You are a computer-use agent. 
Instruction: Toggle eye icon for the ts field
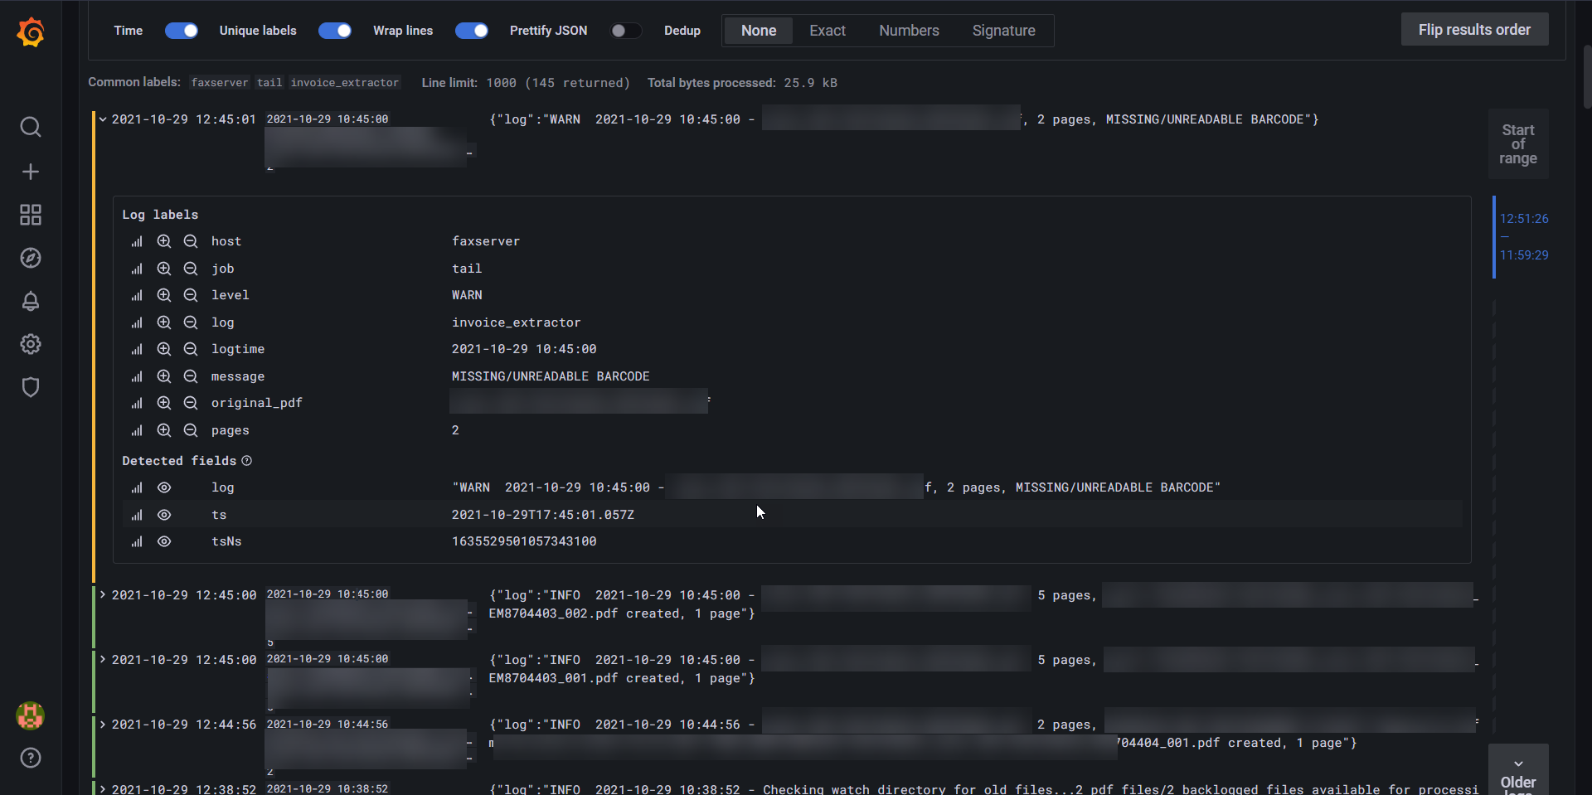point(164,515)
